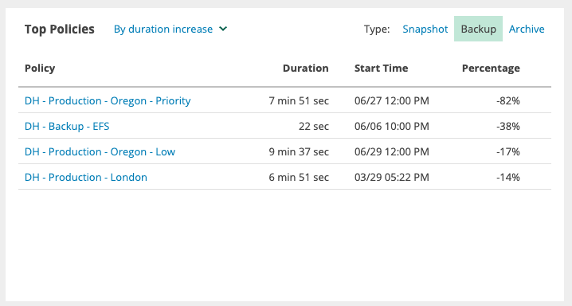Screen dimensions: 572x306
Task: Open the By duration increase sort dropdown
Action: pyautogui.click(x=170, y=29)
